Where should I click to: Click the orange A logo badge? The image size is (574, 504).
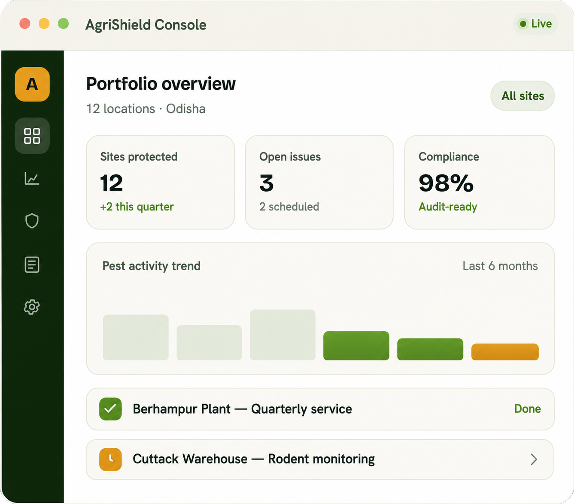(x=32, y=84)
